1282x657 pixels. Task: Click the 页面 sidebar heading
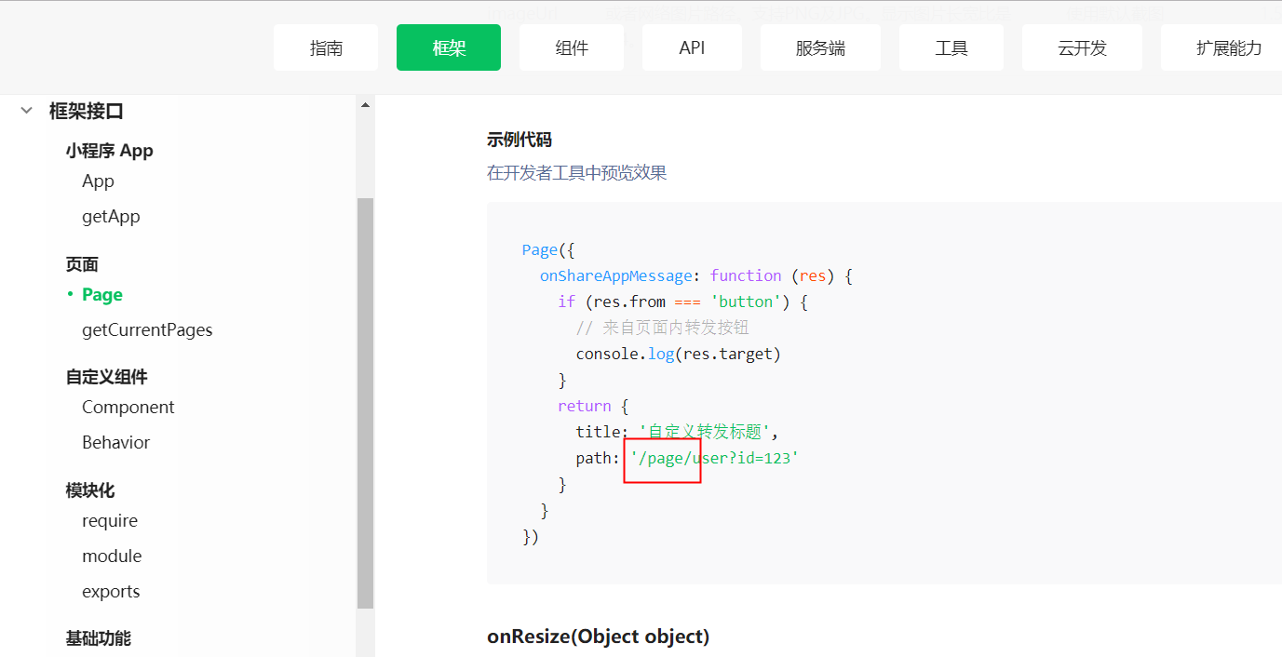click(x=82, y=264)
